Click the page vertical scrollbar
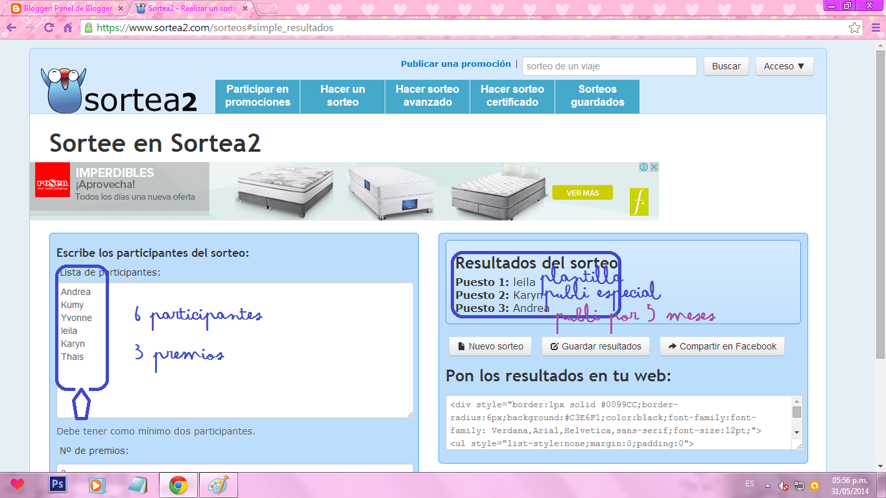Image resolution: width=886 pixels, height=498 pixels. click(880, 204)
